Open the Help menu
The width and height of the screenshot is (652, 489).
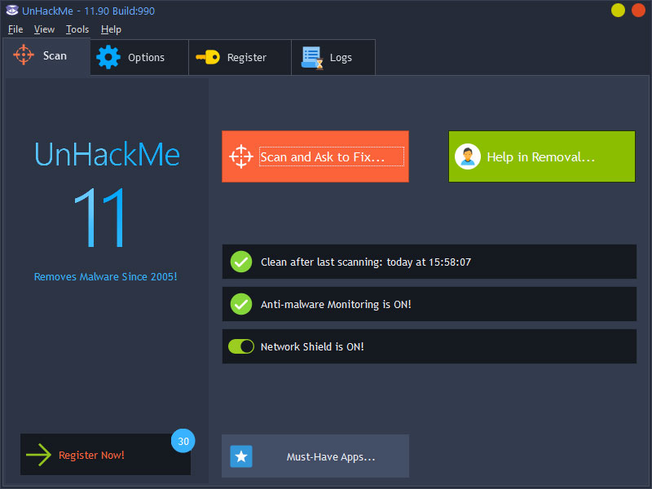111,29
